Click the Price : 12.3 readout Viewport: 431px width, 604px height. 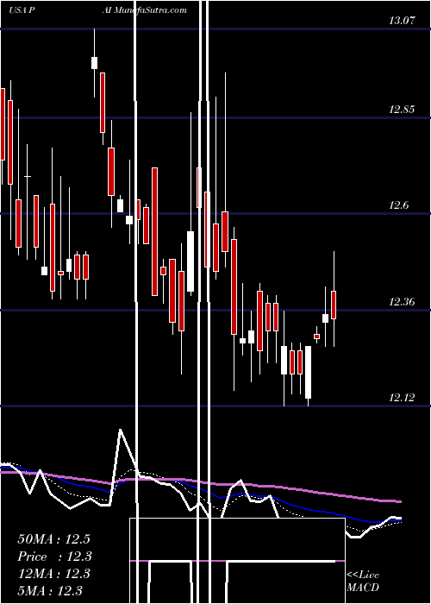(55, 557)
